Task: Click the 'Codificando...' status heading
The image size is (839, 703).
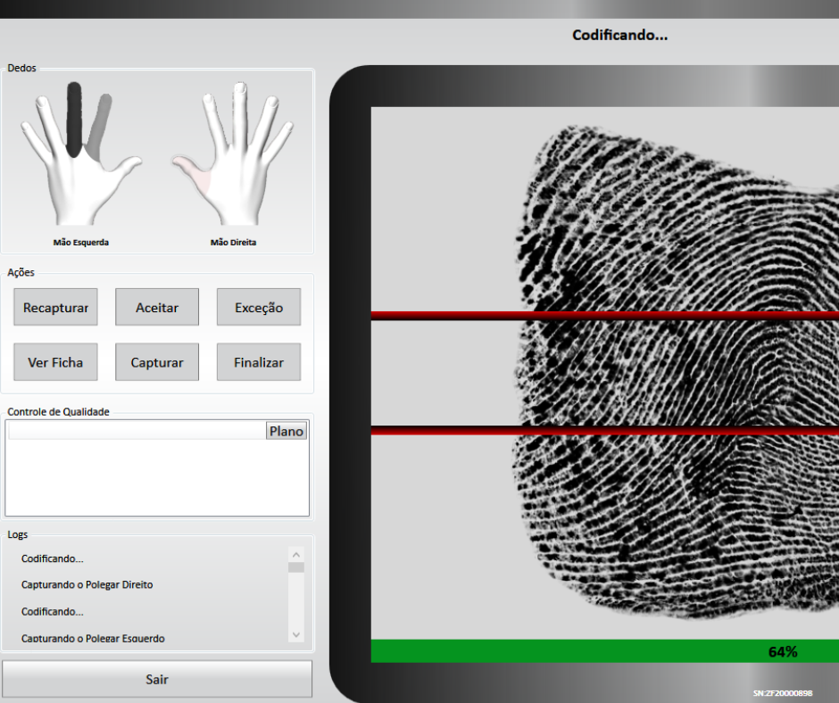Action: point(619,36)
